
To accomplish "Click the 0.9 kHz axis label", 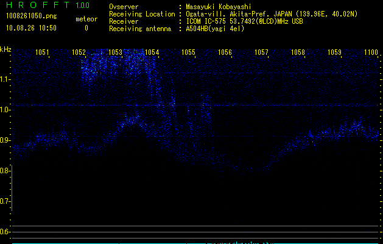I will coord(4,140).
